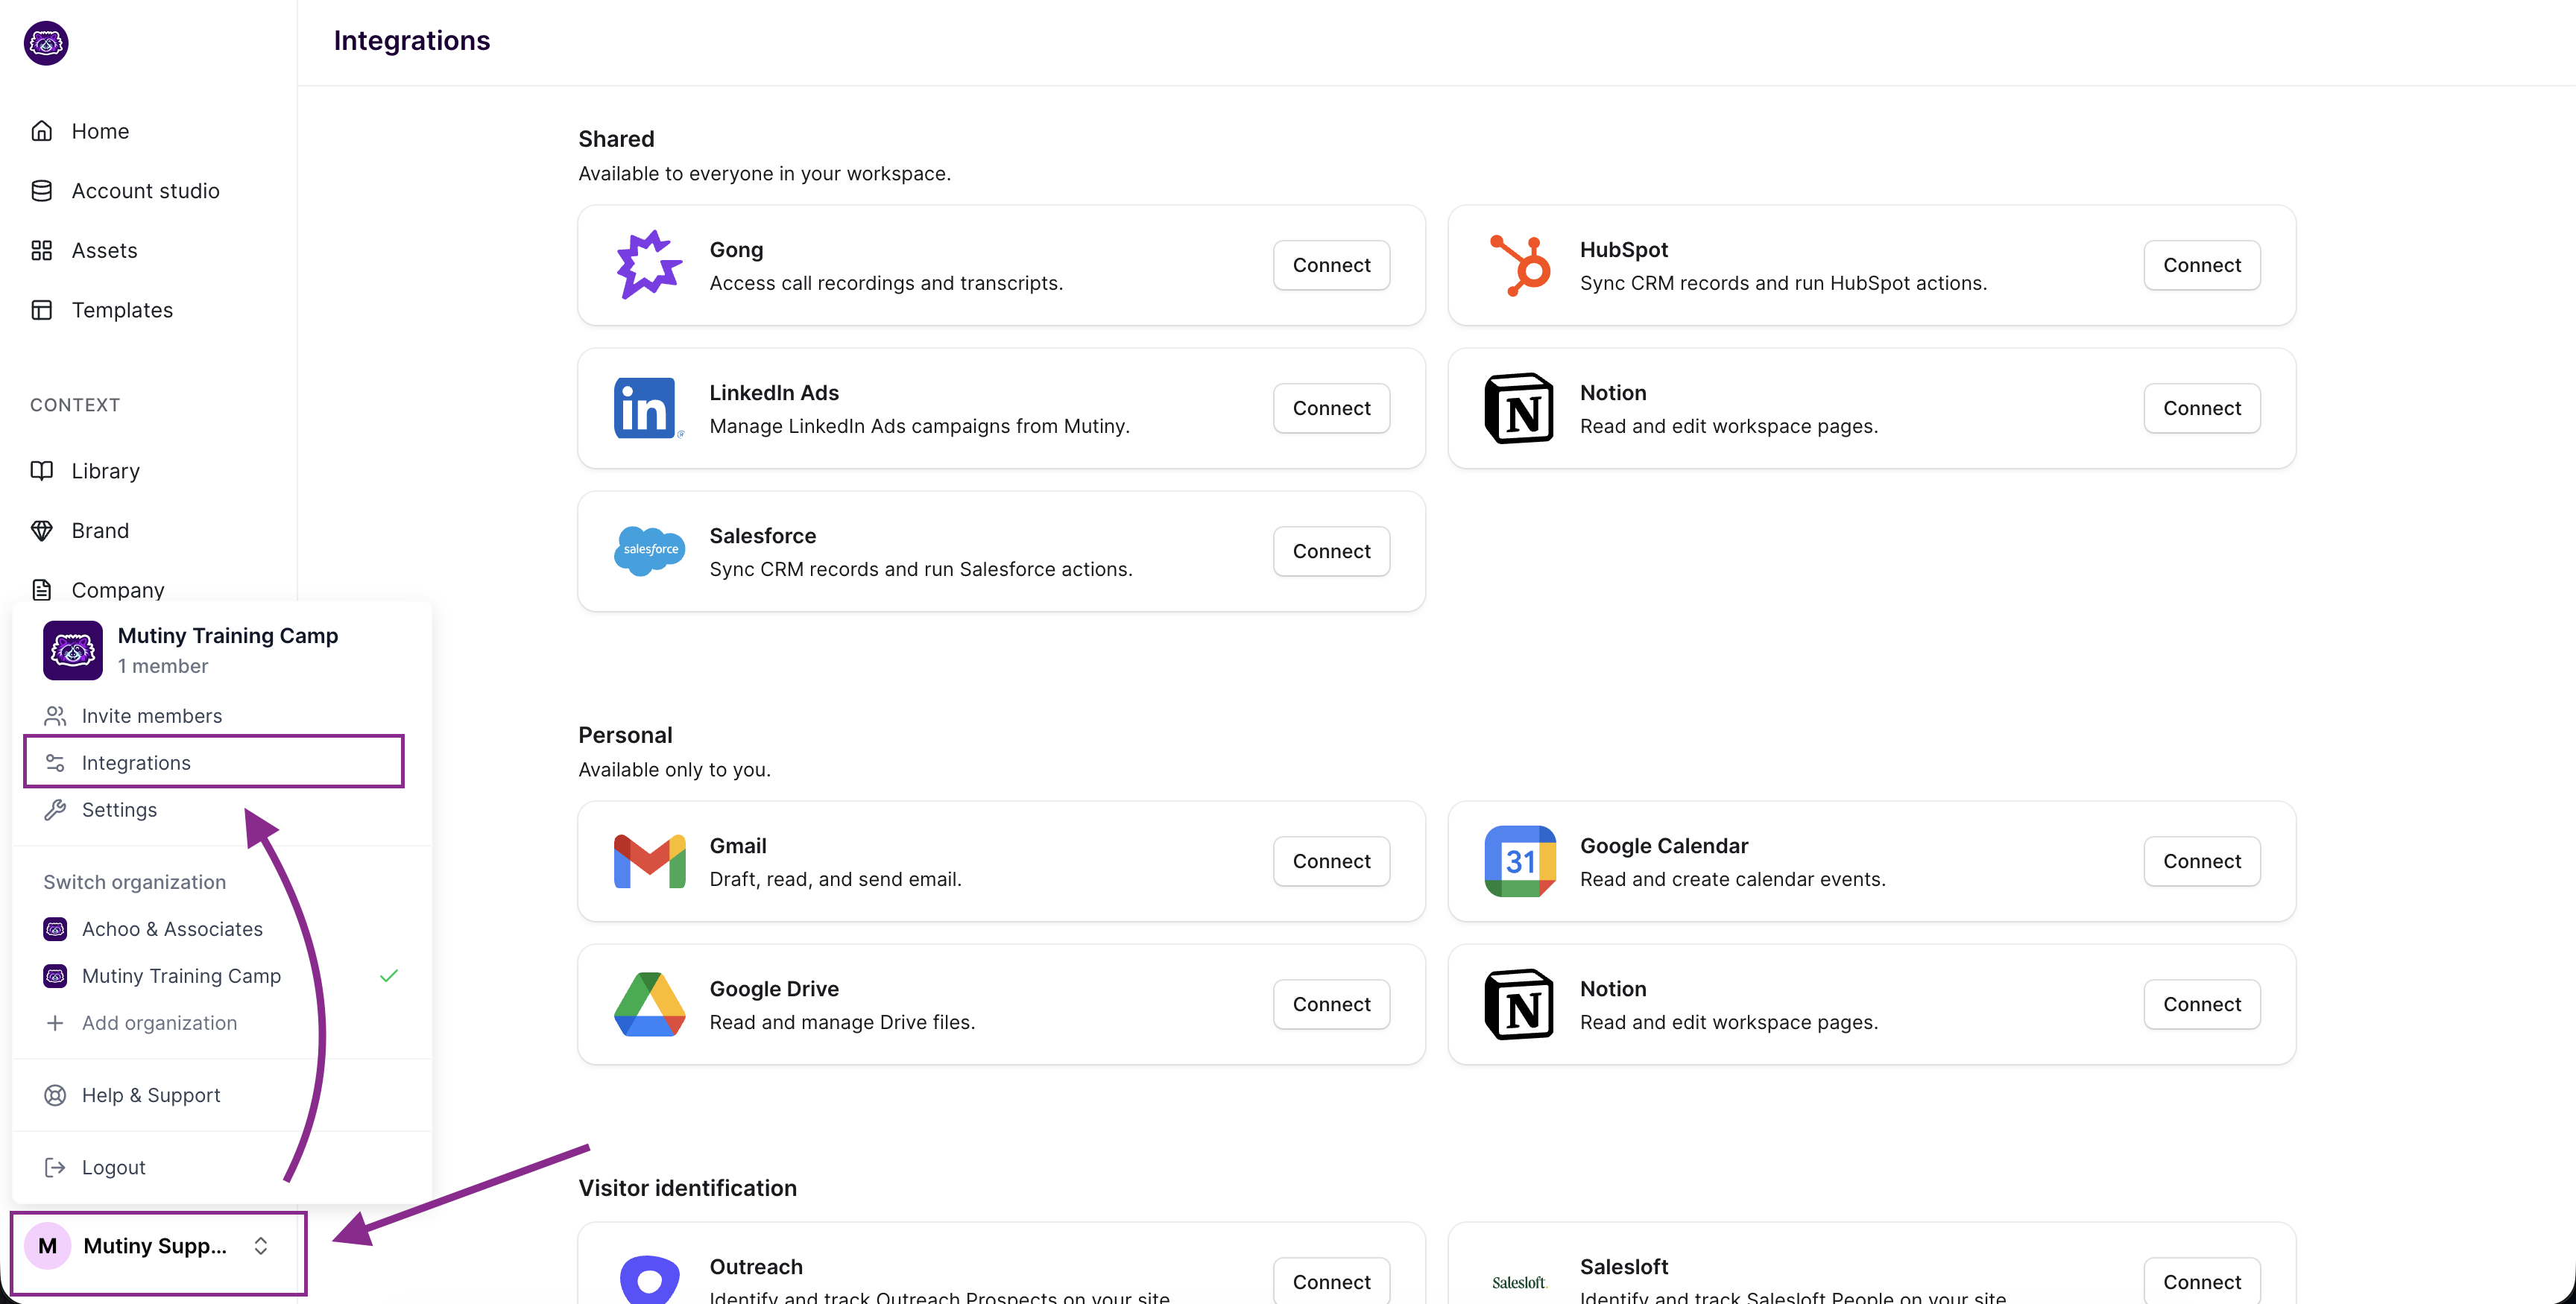Click the Logout exit icon
Screen dimensions: 2576x1304
[x=55, y=1168]
